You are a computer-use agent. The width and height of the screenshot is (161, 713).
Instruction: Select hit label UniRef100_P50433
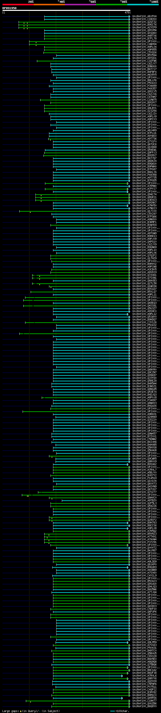tap(144, 83)
